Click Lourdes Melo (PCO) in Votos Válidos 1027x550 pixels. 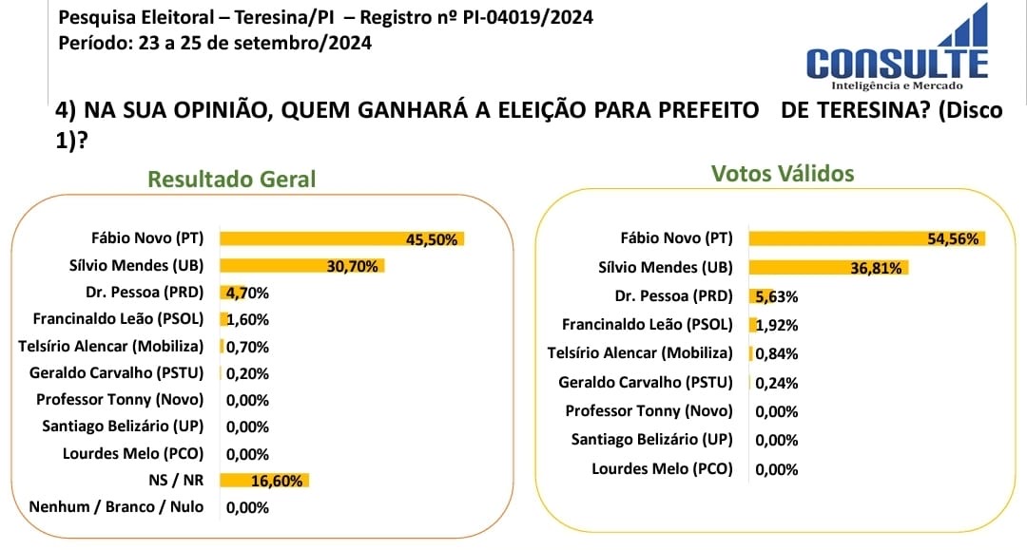pyautogui.click(x=662, y=469)
